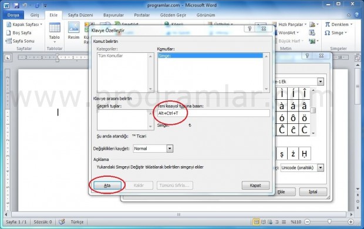The width and height of the screenshot is (364, 229).
Task: Select the symbol ö in the grid
Action: (304, 118)
